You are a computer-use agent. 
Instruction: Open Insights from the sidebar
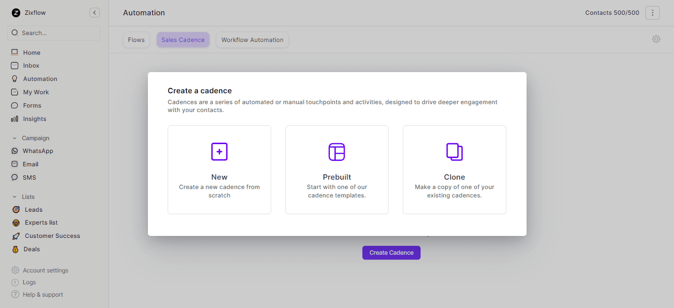(x=35, y=119)
